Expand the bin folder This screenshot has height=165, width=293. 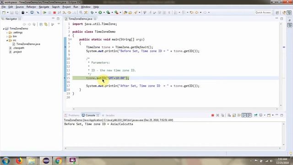click(x=7, y=37)
